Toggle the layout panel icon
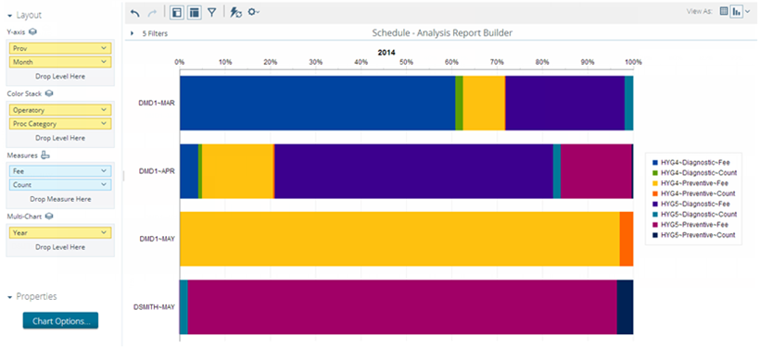760x347 pixels. tap(177, 13)
